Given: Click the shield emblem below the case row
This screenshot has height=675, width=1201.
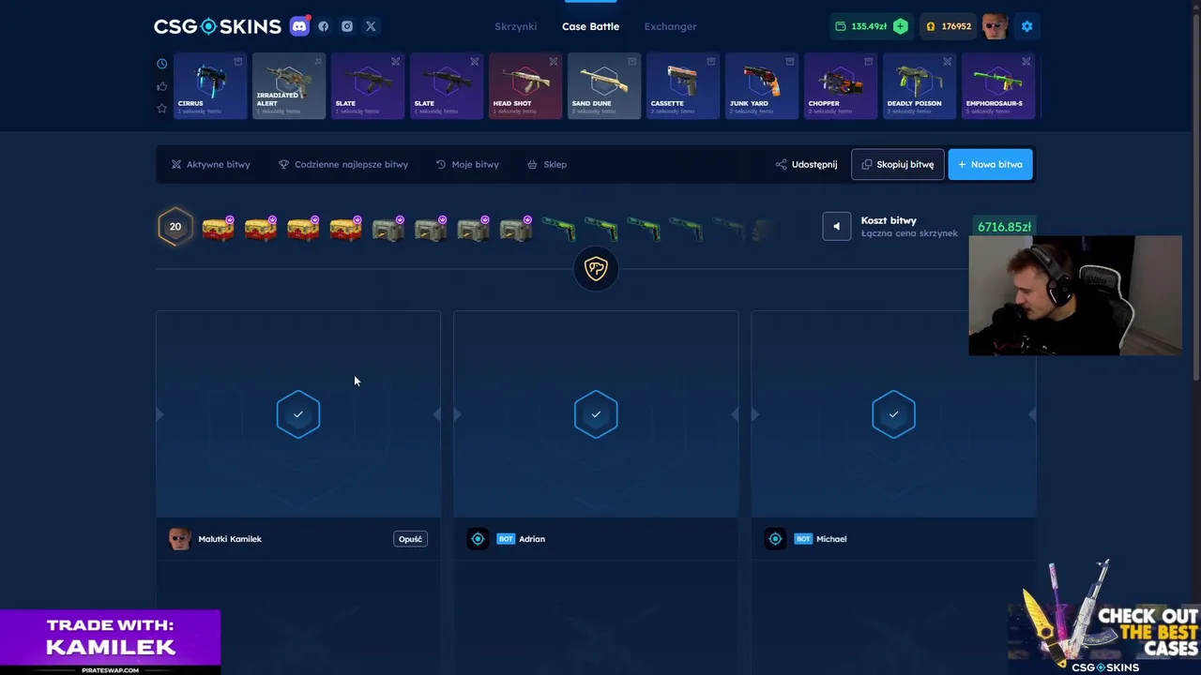Looking at the screenshot, I should [596, 269].
